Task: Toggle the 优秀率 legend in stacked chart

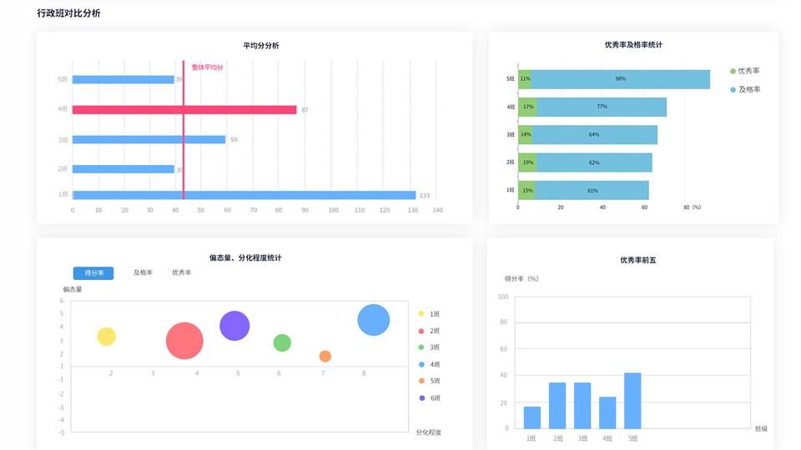Action: point(744,72)
